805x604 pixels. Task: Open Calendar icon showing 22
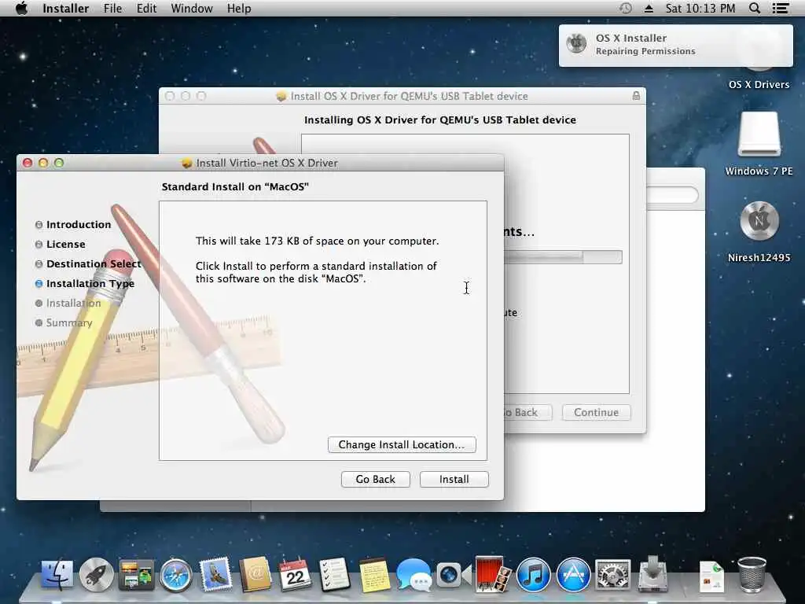click(295, 574)
